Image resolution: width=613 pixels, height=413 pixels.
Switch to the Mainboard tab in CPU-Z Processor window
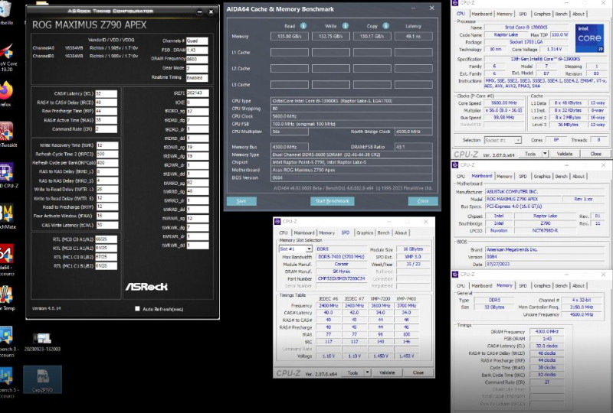tap(482, 14)
